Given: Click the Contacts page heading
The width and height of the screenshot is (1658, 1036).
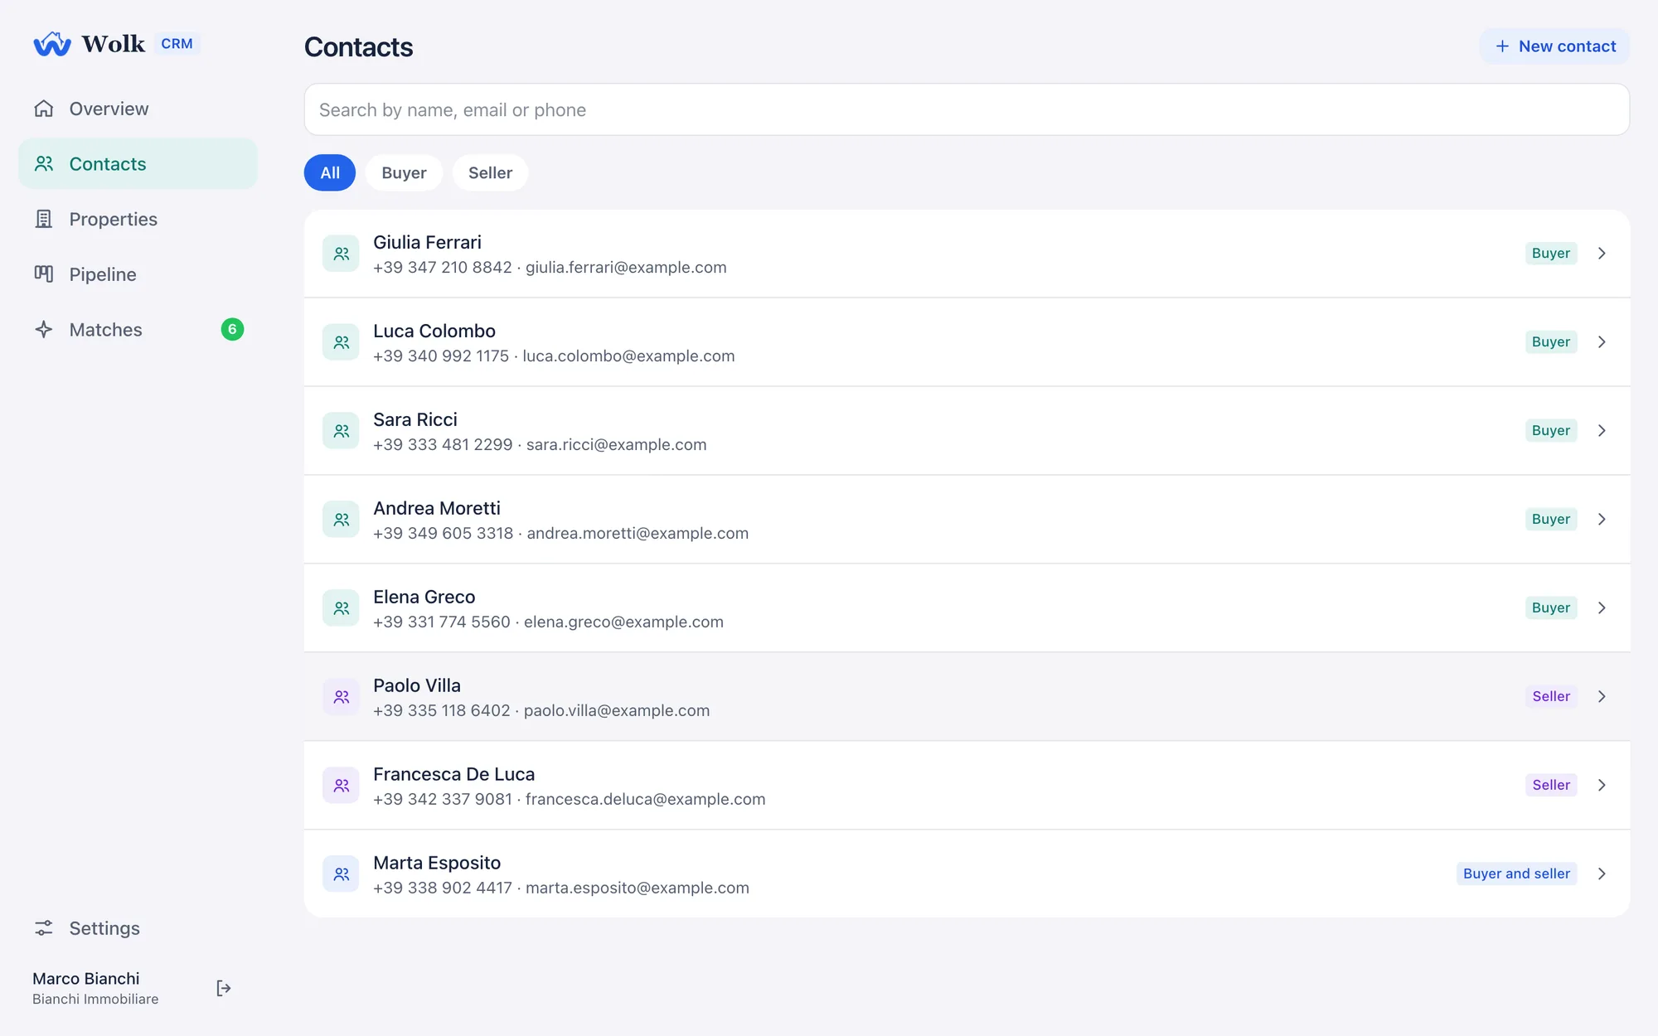Looking at the screenshot, I should pyautogui.click(x=358, y=47).
